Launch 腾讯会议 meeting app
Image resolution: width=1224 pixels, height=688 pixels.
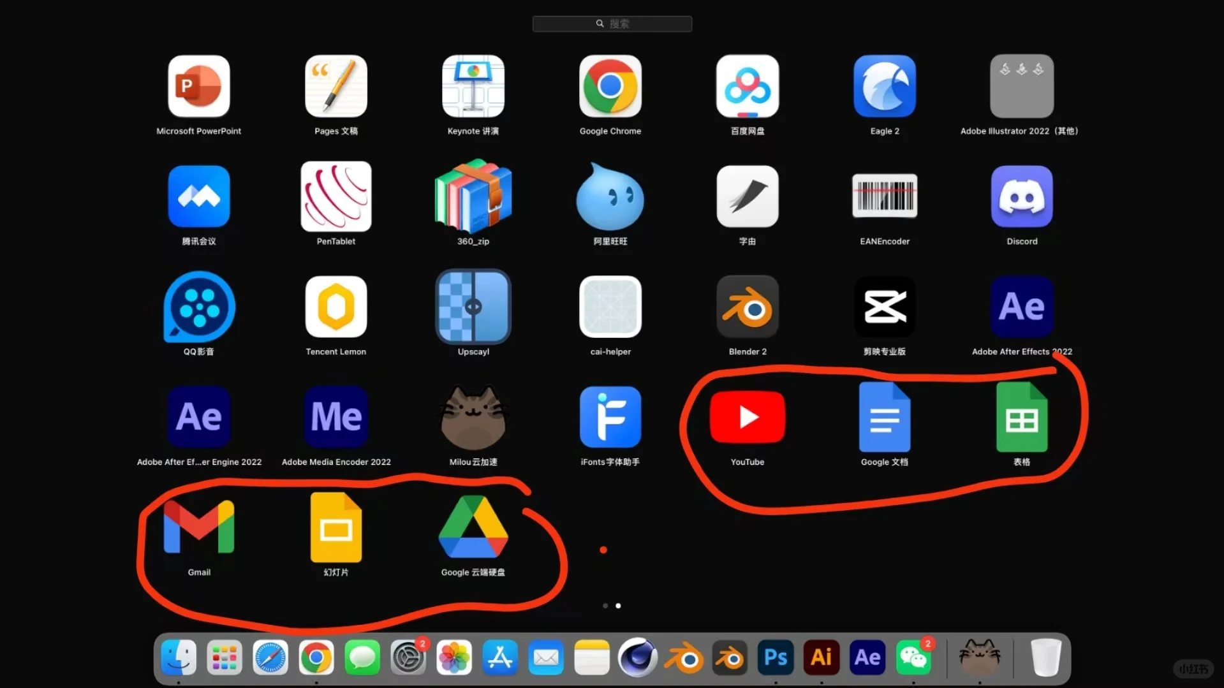(x=199, y=197)
